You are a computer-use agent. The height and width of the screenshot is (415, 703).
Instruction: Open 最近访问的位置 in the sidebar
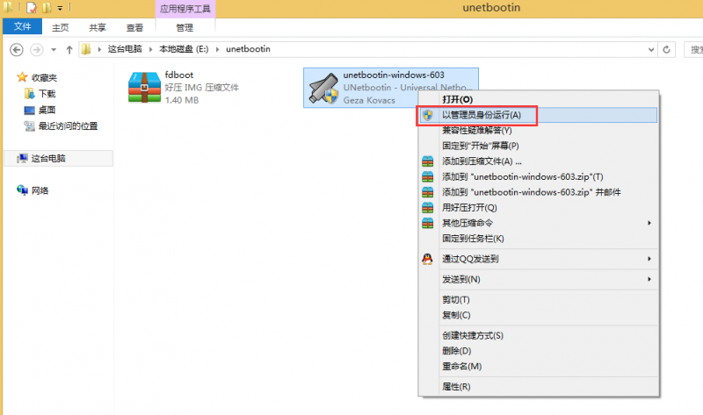pyautogui.click(x=68, y=126)
